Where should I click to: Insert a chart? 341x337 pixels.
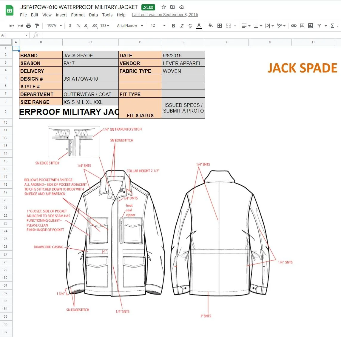pos(311,26)
